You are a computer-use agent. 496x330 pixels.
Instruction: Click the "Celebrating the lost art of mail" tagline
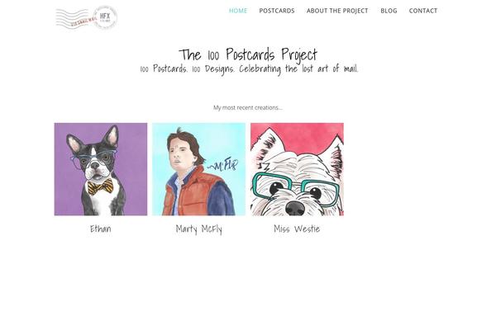[x=298, y=68]
